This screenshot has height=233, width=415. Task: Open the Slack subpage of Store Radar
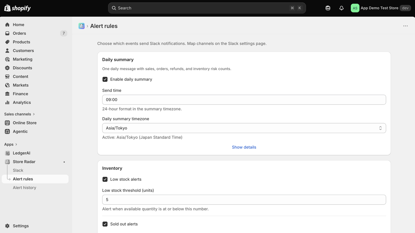pos(18,170)
